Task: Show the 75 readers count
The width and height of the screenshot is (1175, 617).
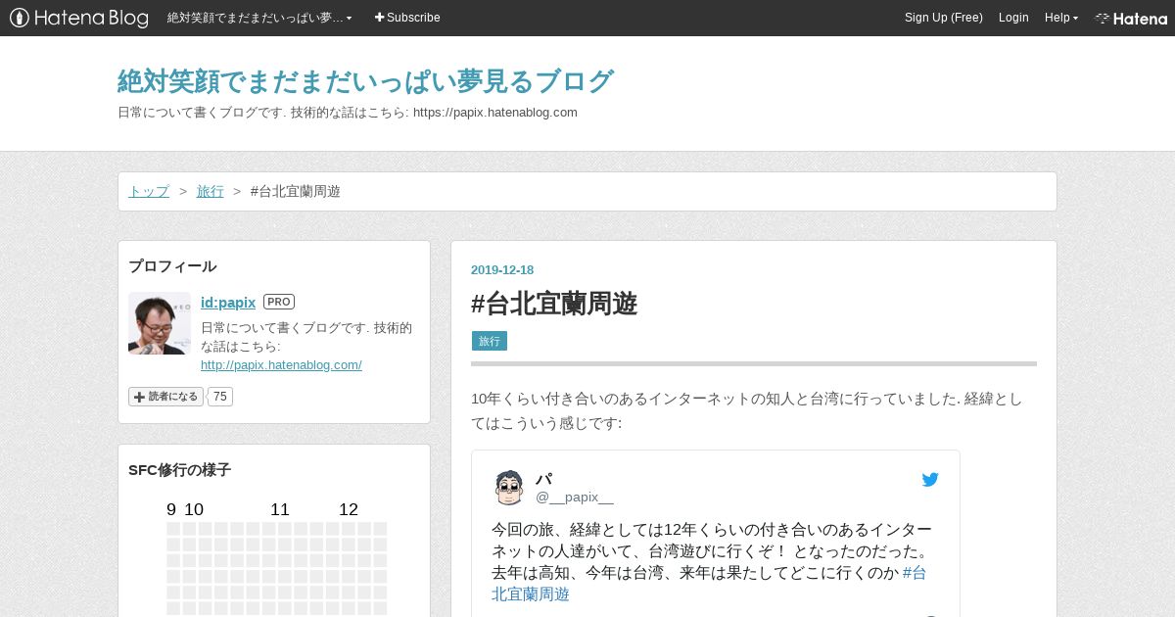Action: (220, 397)
